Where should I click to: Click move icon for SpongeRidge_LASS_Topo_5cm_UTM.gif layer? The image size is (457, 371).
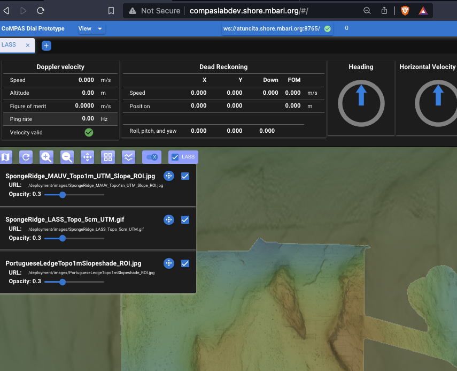168,219
